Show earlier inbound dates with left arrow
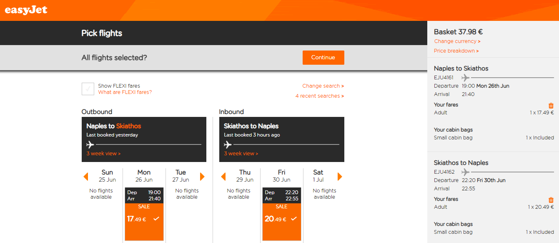Screen dimensions: 559x243 [223, 177]
